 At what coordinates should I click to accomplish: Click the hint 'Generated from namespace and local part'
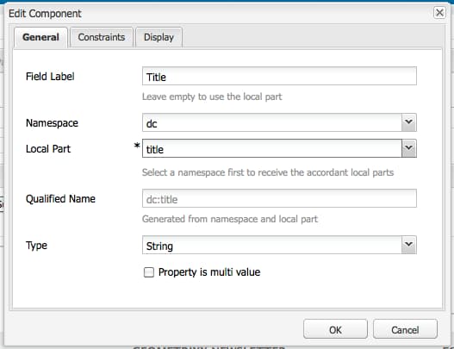[x=230, y=219]
